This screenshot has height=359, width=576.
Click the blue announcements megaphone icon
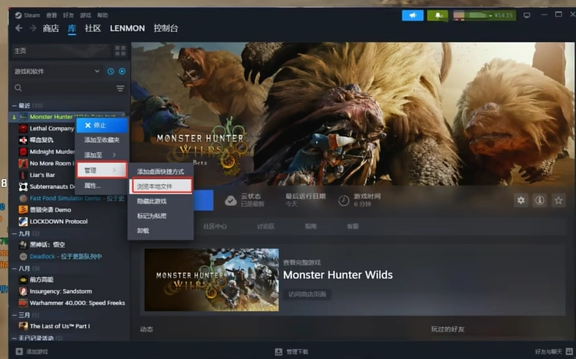(413, 15)
